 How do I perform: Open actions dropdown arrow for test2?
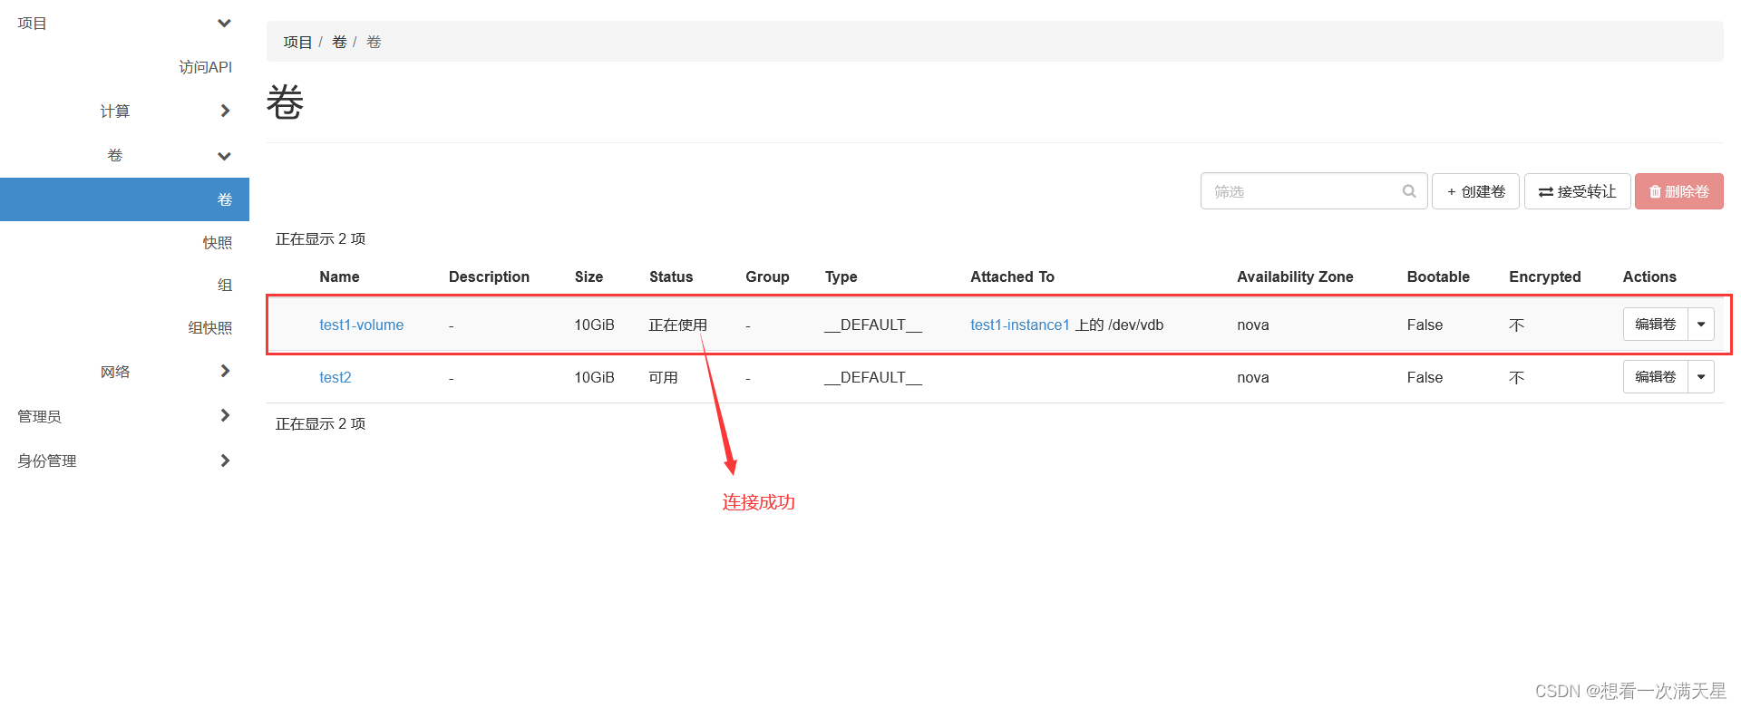click(1701, 377)
